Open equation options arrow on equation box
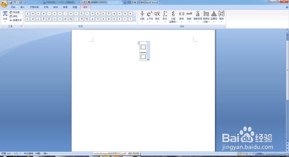Viewport: 289px width, 157px height. tap(148, 59)
